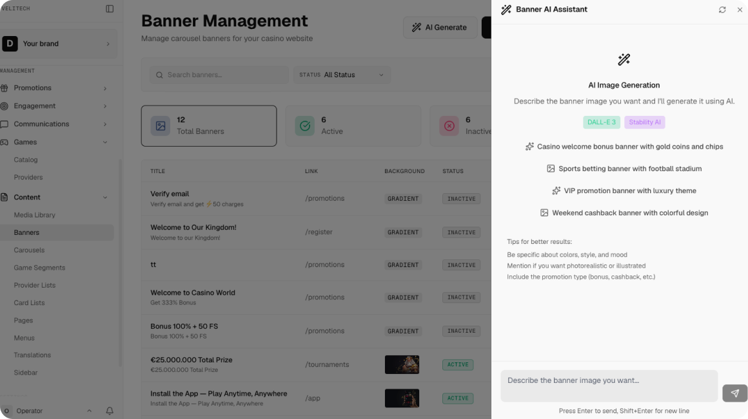Click the Welcome to Our Kingdom! row title

(x=193, y=228)
